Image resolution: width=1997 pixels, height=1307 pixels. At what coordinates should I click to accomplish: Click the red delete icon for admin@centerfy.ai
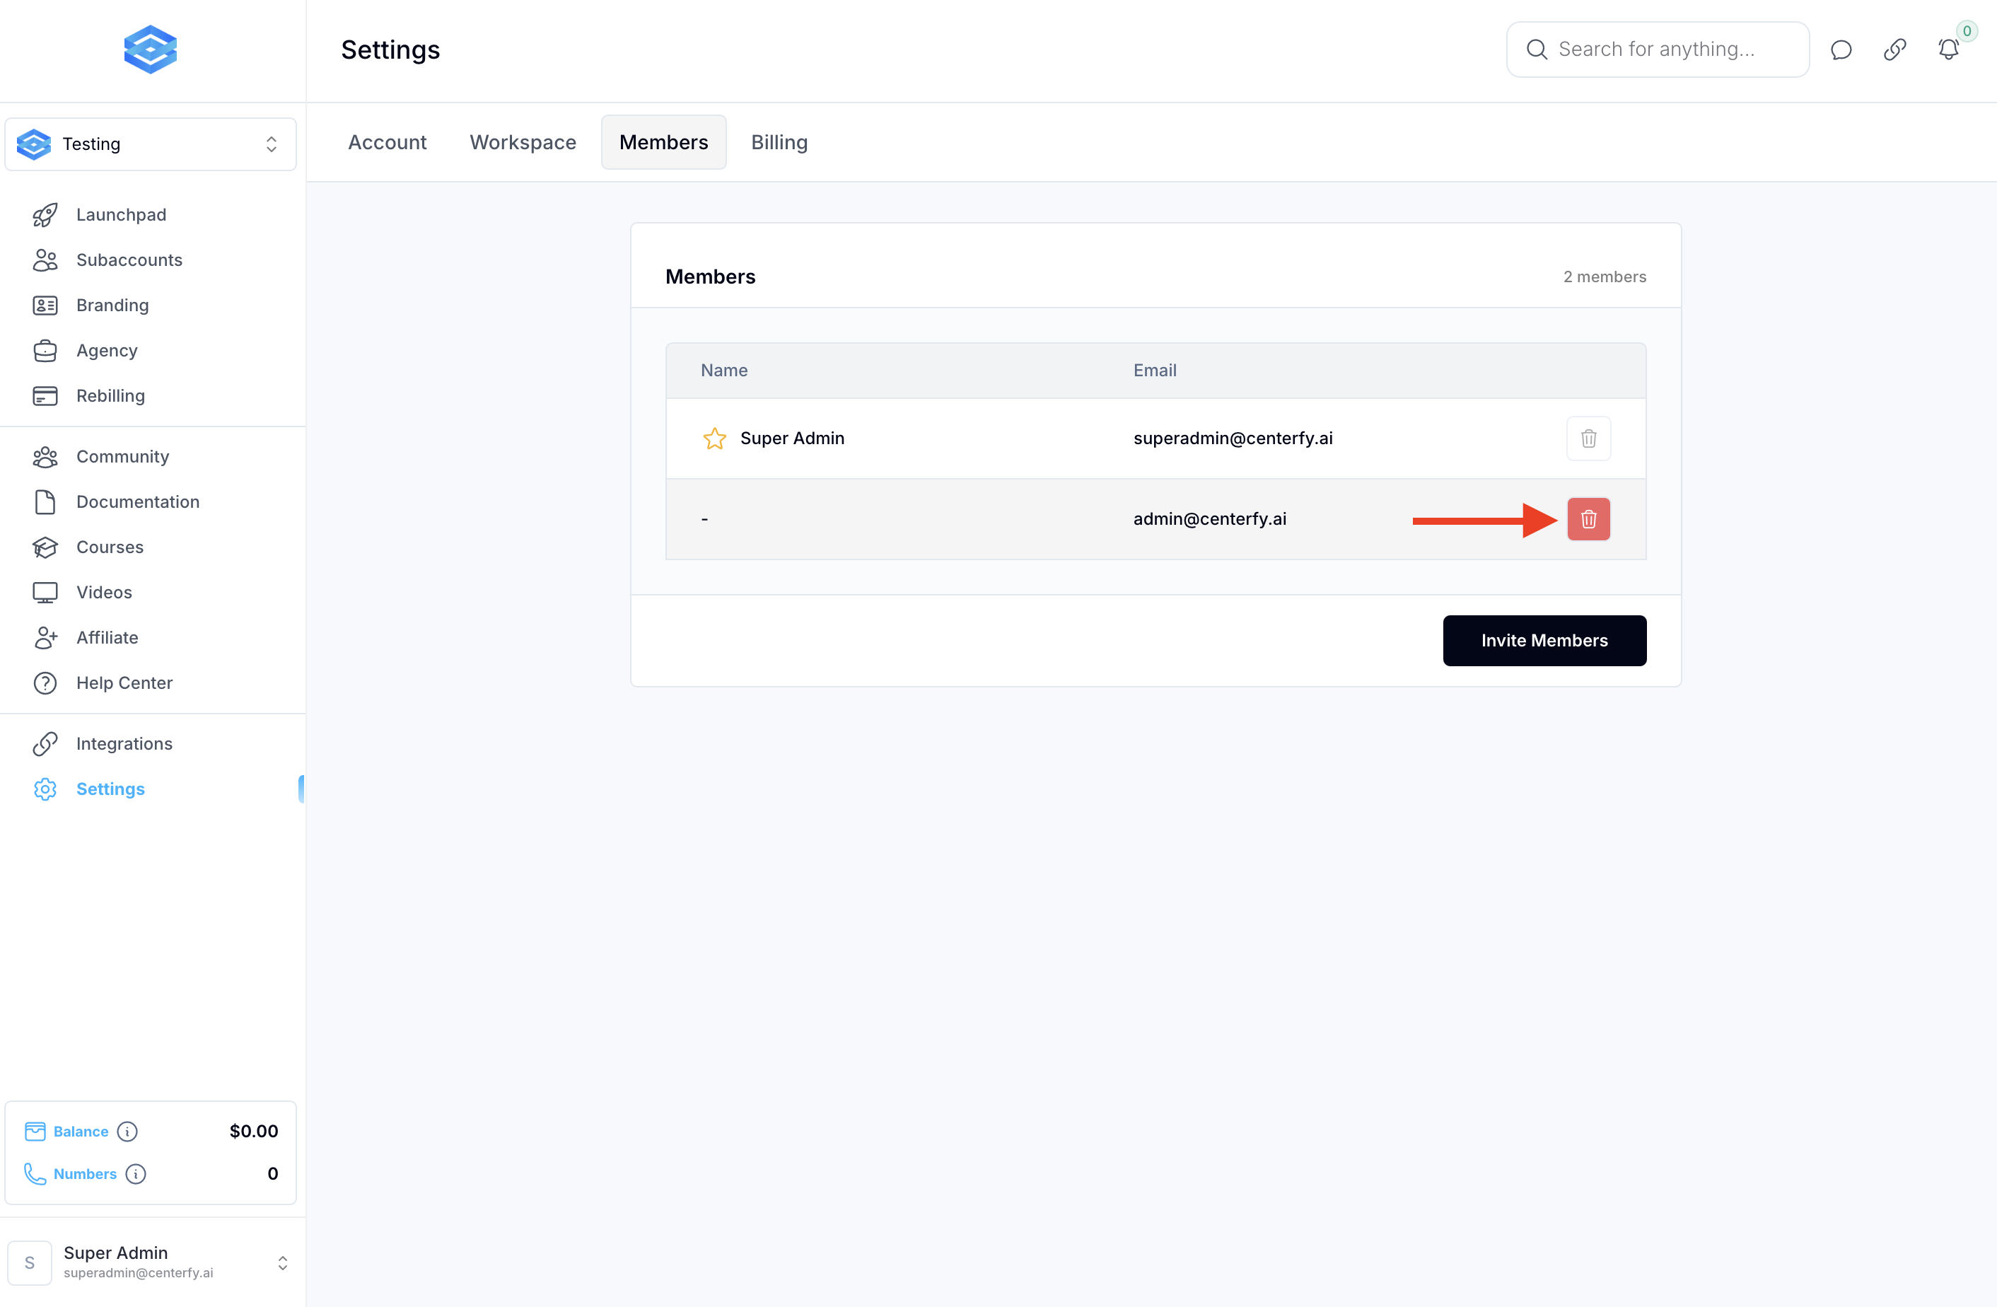tap(1588, 519)
